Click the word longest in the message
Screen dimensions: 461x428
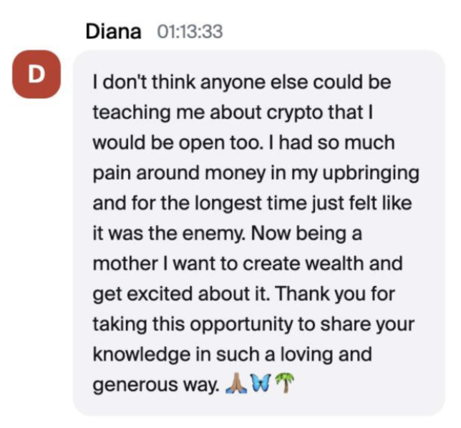tap(228, 204)
